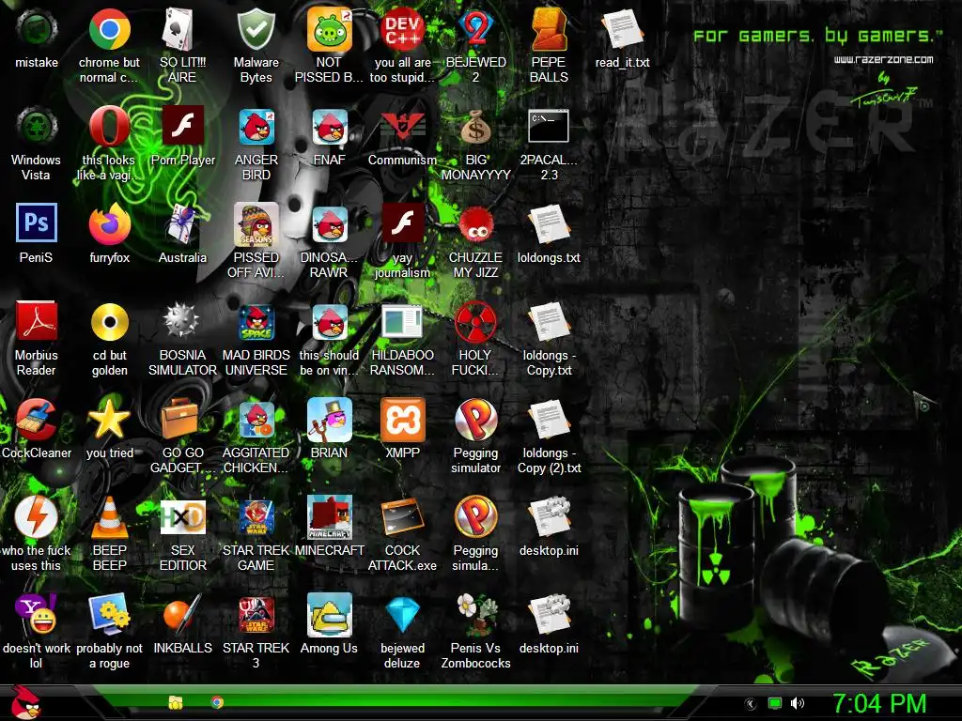The height and width of the screenshot is (721, 962).
Task: Select the 'probably not a rogue' icon
Action: point(109,614)
